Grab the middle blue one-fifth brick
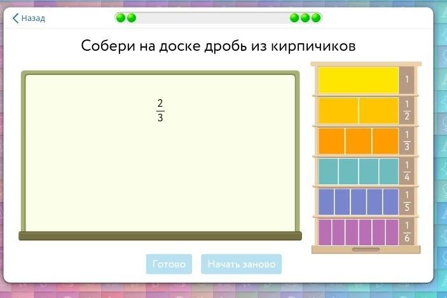The width and height of the screenshot is (447, 298). 358,202
